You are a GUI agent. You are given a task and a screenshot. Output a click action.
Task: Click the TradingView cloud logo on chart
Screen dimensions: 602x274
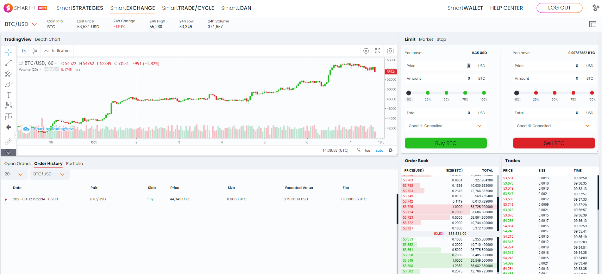(x=26, y=129)
